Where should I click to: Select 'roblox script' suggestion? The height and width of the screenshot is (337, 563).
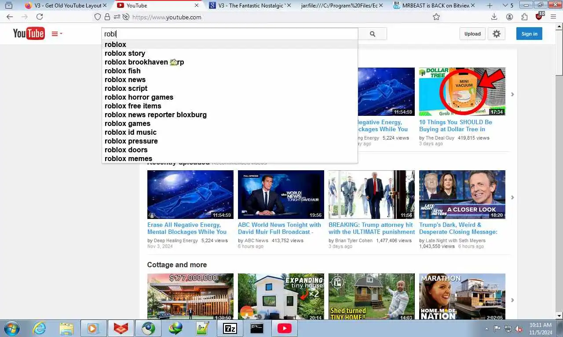[x=230, y=88]
